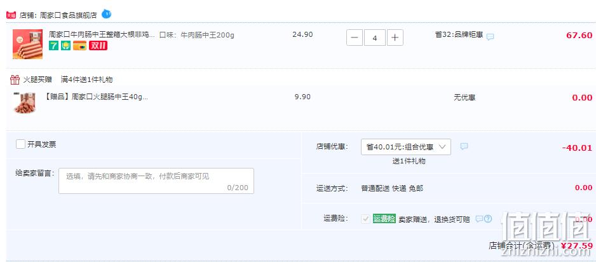Viewport: 596px width, 262px height.
Task: Click the -40.01 store discount amount
Action: pyautogui.click(x=577, y=148)
